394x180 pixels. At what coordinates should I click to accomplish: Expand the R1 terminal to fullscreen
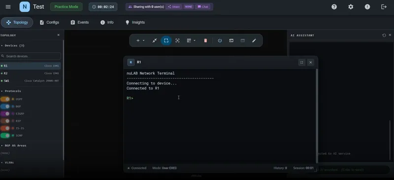point(302,63)
